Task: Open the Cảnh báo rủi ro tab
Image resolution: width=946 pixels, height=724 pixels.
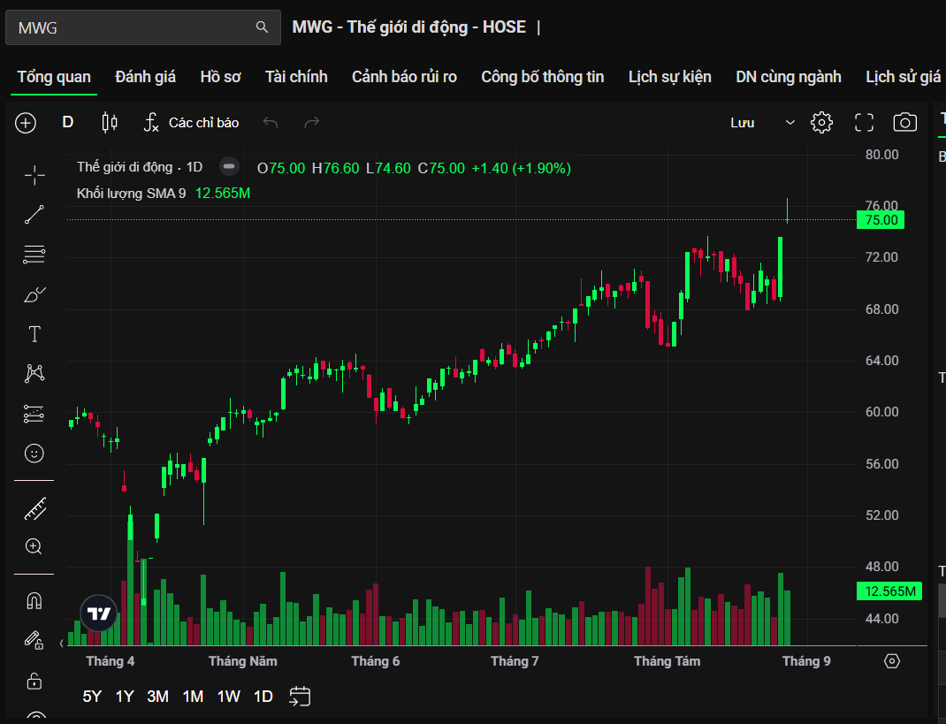Action: click(404, 77)
